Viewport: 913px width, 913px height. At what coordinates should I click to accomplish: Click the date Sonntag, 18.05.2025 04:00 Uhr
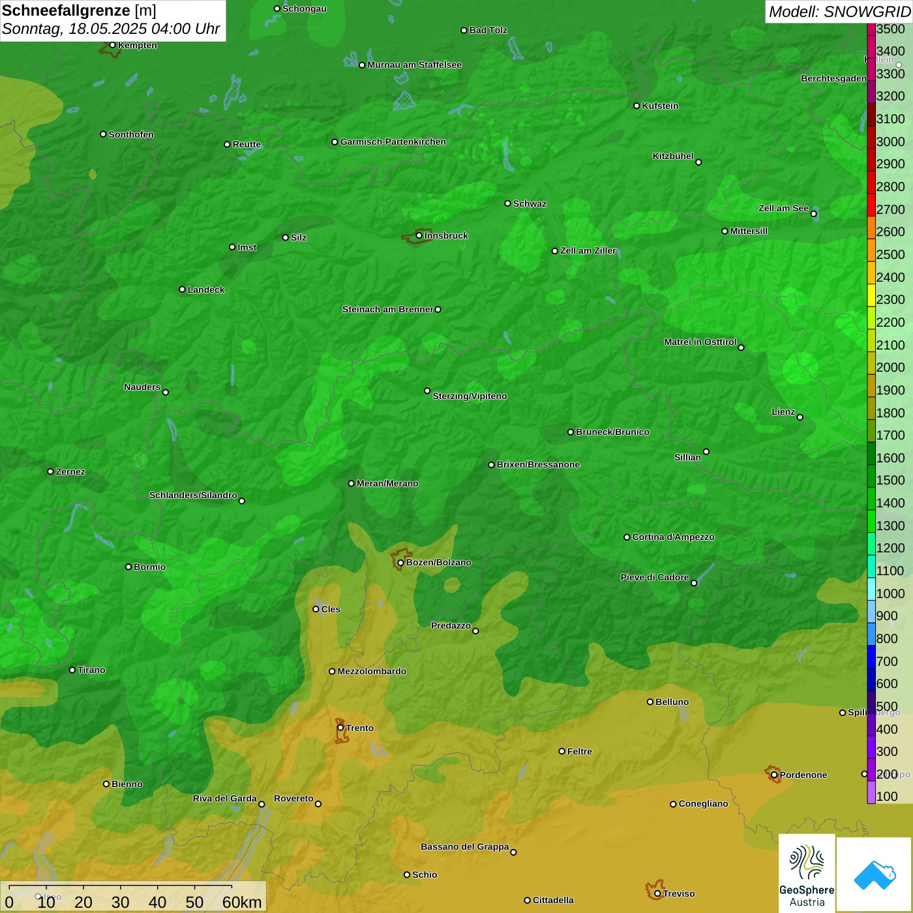111,29
